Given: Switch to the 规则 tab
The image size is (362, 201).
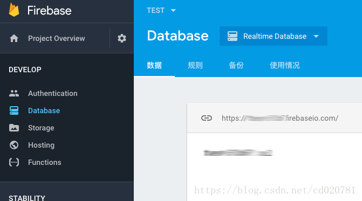Looking at the screenshot, I should click(195, 65).
